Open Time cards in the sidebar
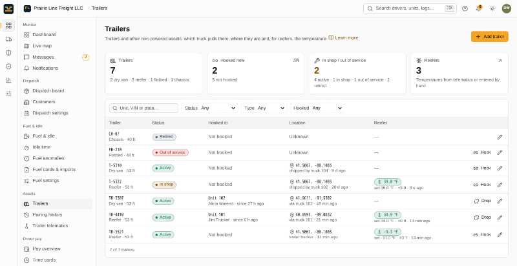This screenshot has height=266, width=517. pos(56,260)
